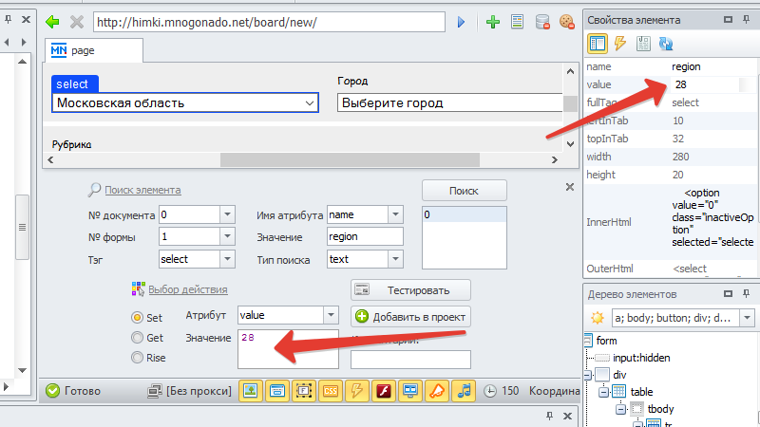Viewport: 760px width, 427px height.
Task: Click the green plus add tab icon
Action: [493, 22]
